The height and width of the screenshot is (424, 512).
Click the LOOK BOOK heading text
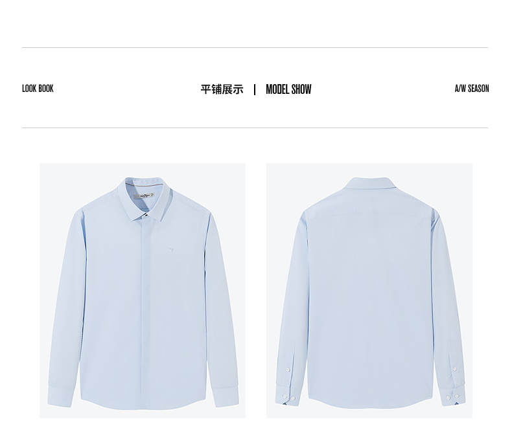[38, 89]
